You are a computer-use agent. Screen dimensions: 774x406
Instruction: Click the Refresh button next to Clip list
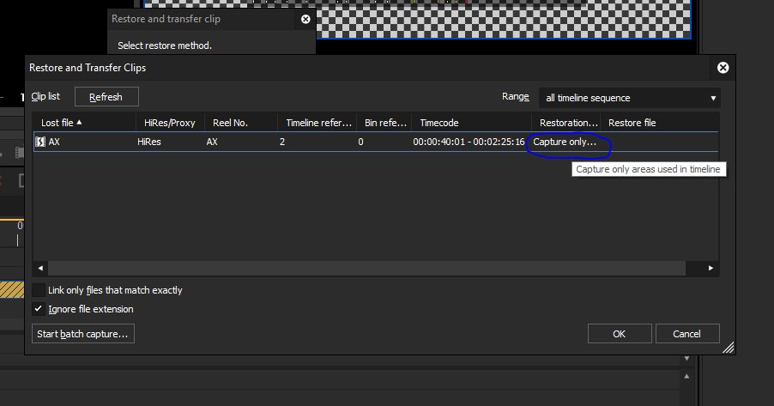click(106, 97)
